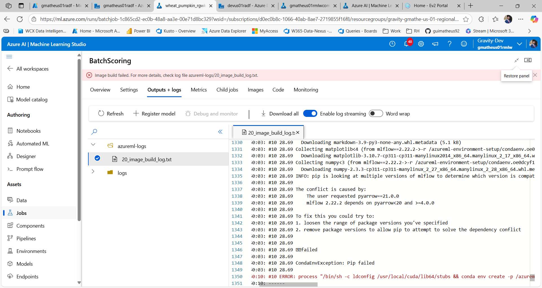Click the Refresh button
Screen dimensions: 542x288
click(111, 114)
